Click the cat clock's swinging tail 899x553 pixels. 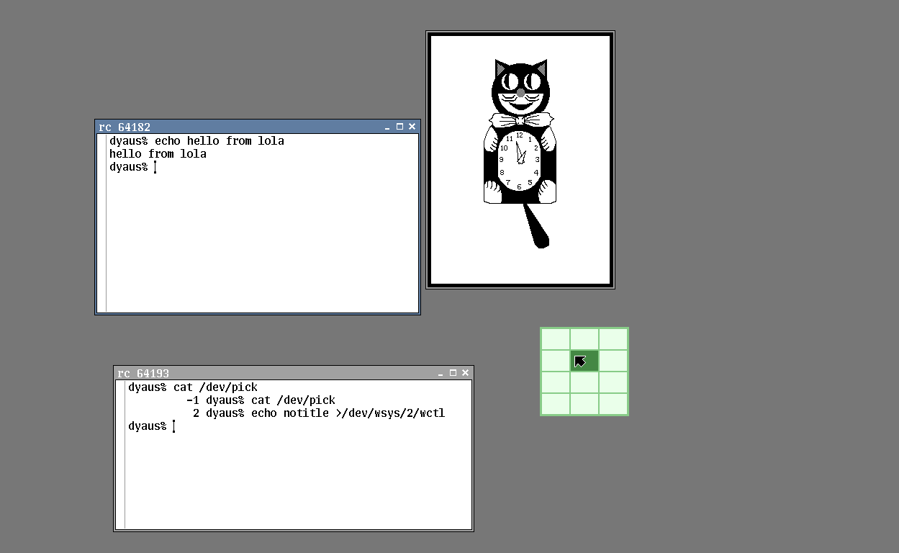[536, 226]
